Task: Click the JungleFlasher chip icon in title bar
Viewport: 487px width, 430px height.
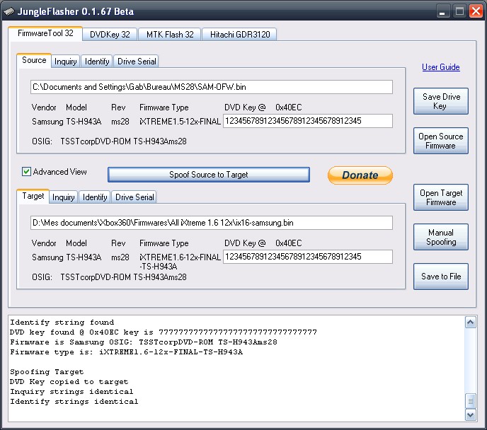Action: (9, 11)
